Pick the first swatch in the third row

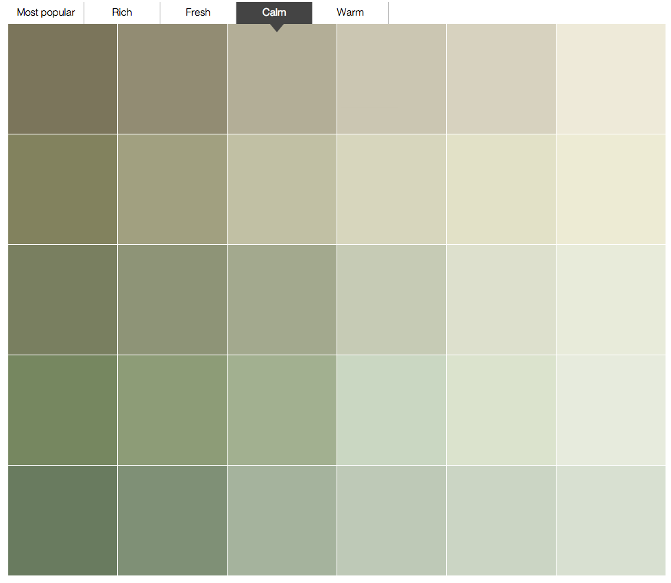point(62,300)
